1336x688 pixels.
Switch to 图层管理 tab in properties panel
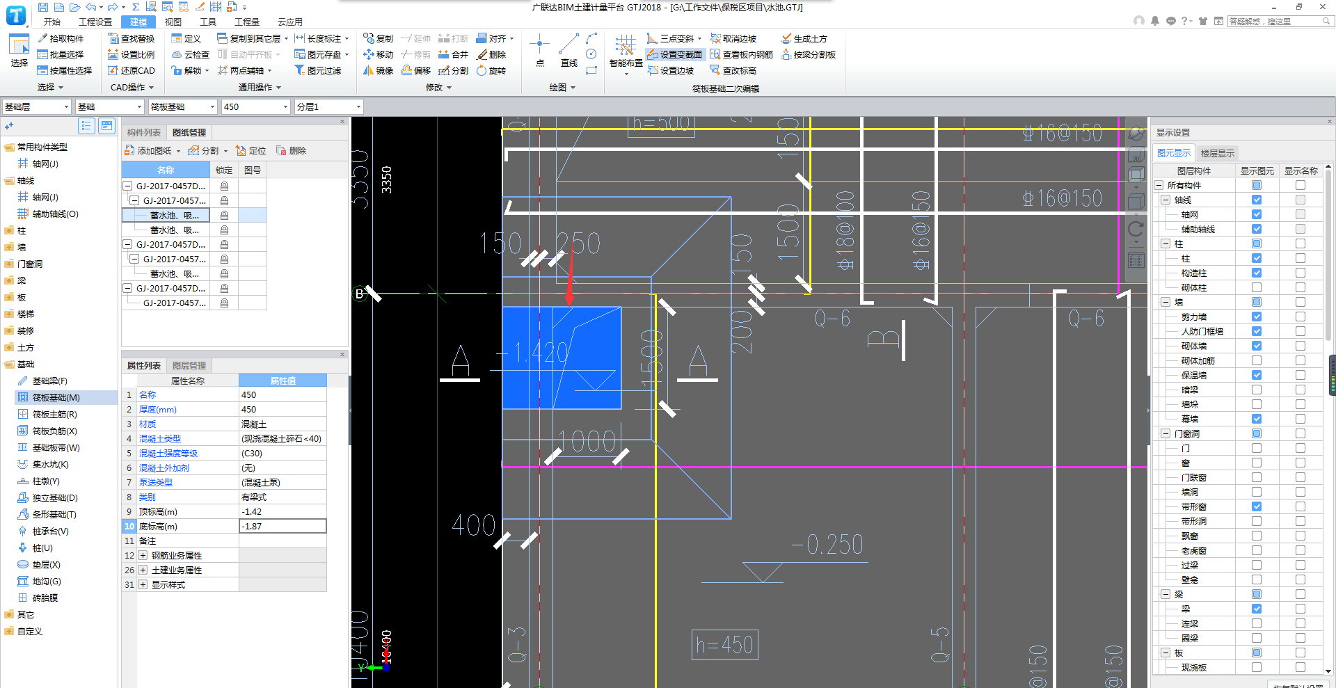tap(189, 365)
